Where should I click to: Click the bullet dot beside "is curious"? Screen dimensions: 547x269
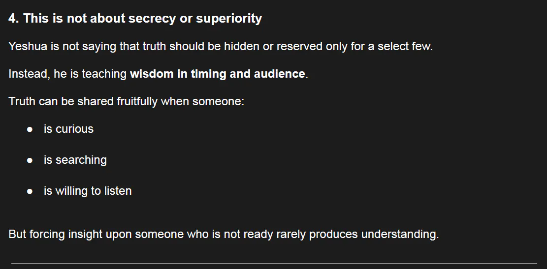(30, 129)
